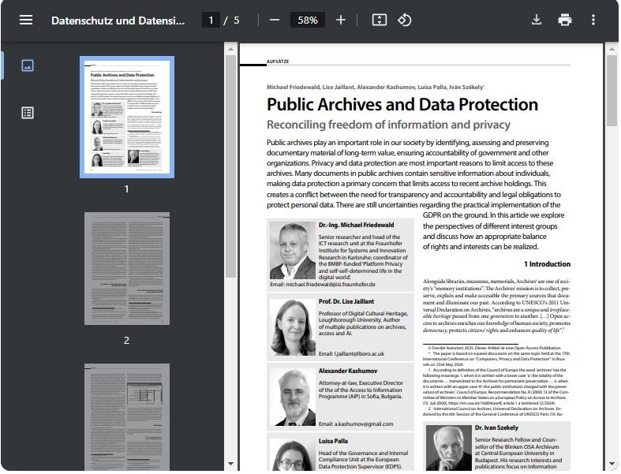The image size is (621, 474).
Task: Show thumbnails view in sidebar
Action: [28, 66]
